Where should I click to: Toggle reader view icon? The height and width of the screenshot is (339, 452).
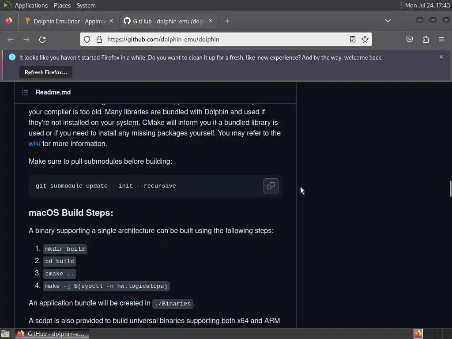pyautogui.click(x=353, y=39)
